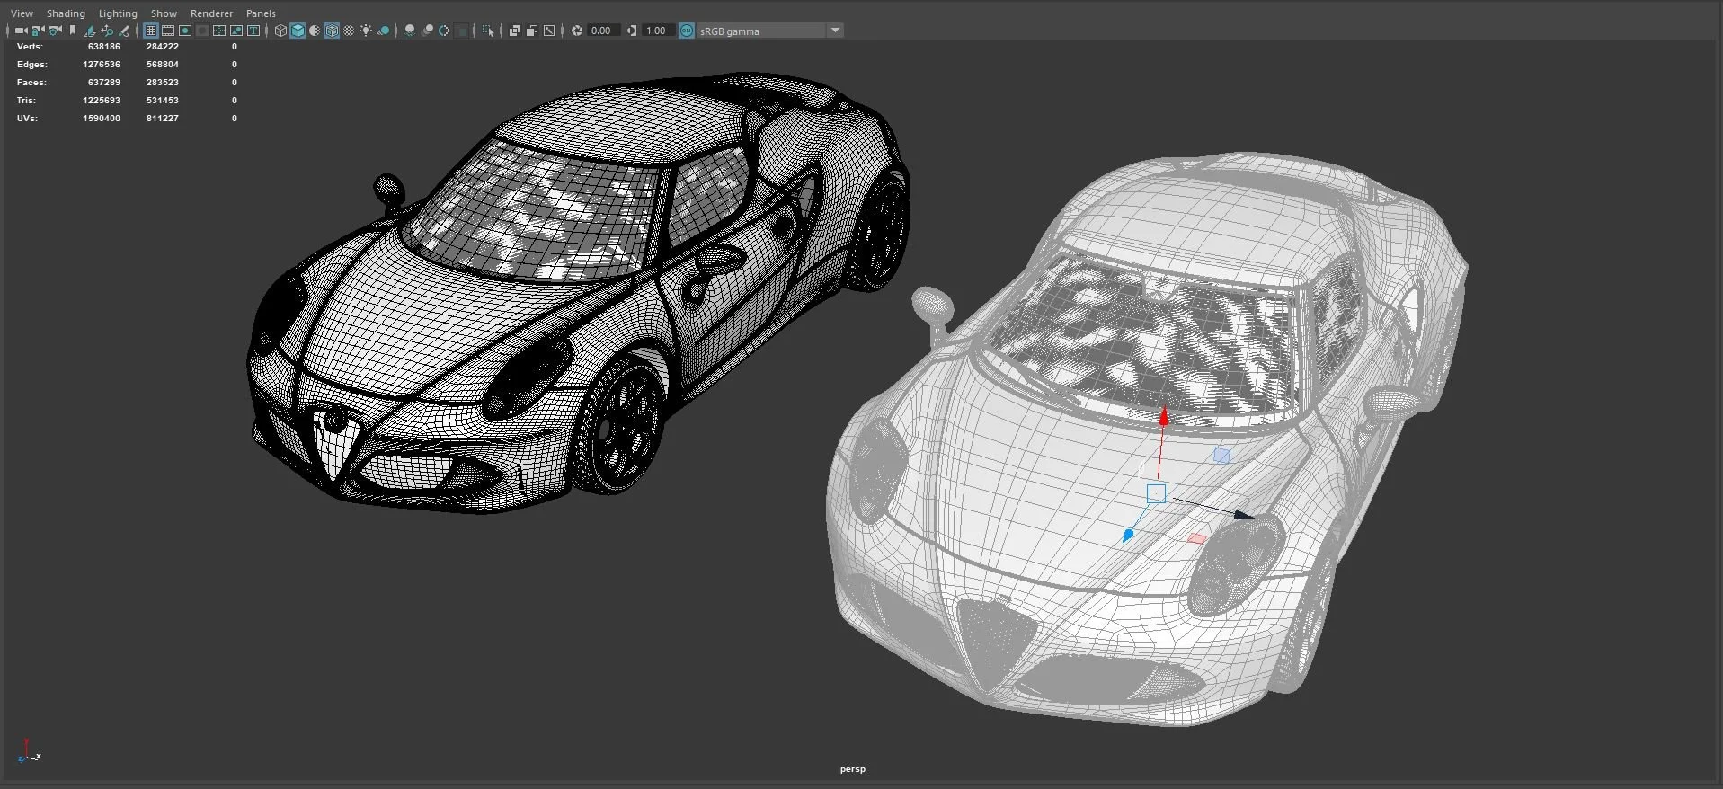Click the red plane handle of the manipulator
The width and height of the screenshot is (1723, 789).
(x=1196, y=538)
